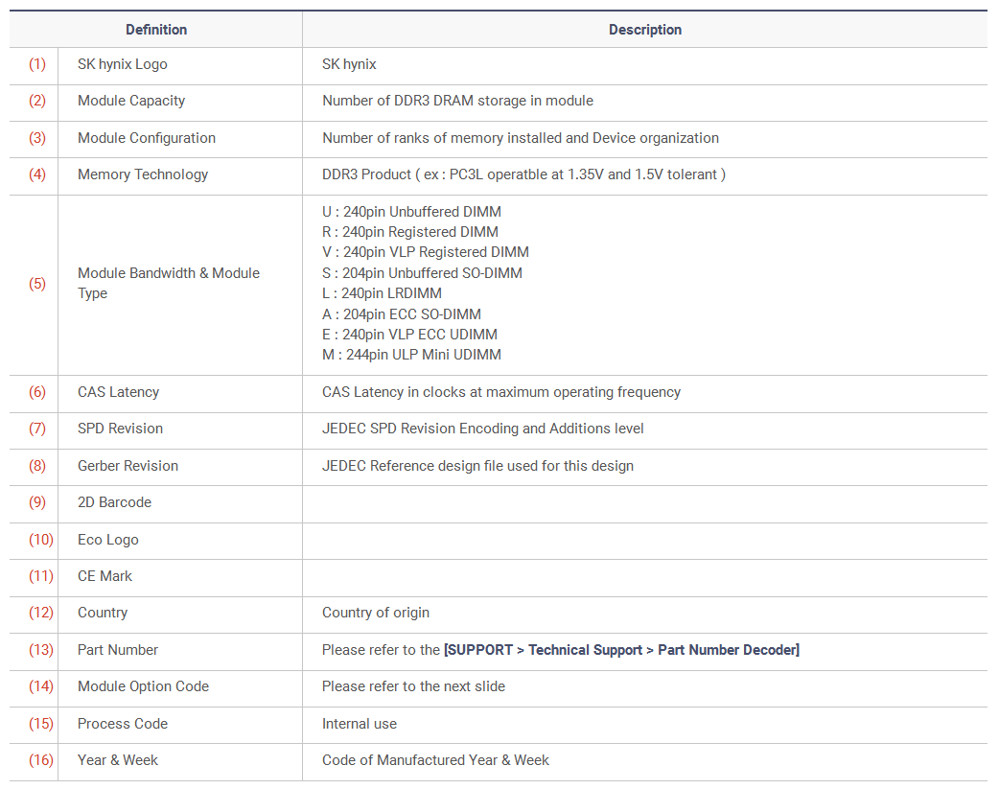Click the 'Internal use' description
Screen dimensions: 999x789
click(x=360, y=724)
